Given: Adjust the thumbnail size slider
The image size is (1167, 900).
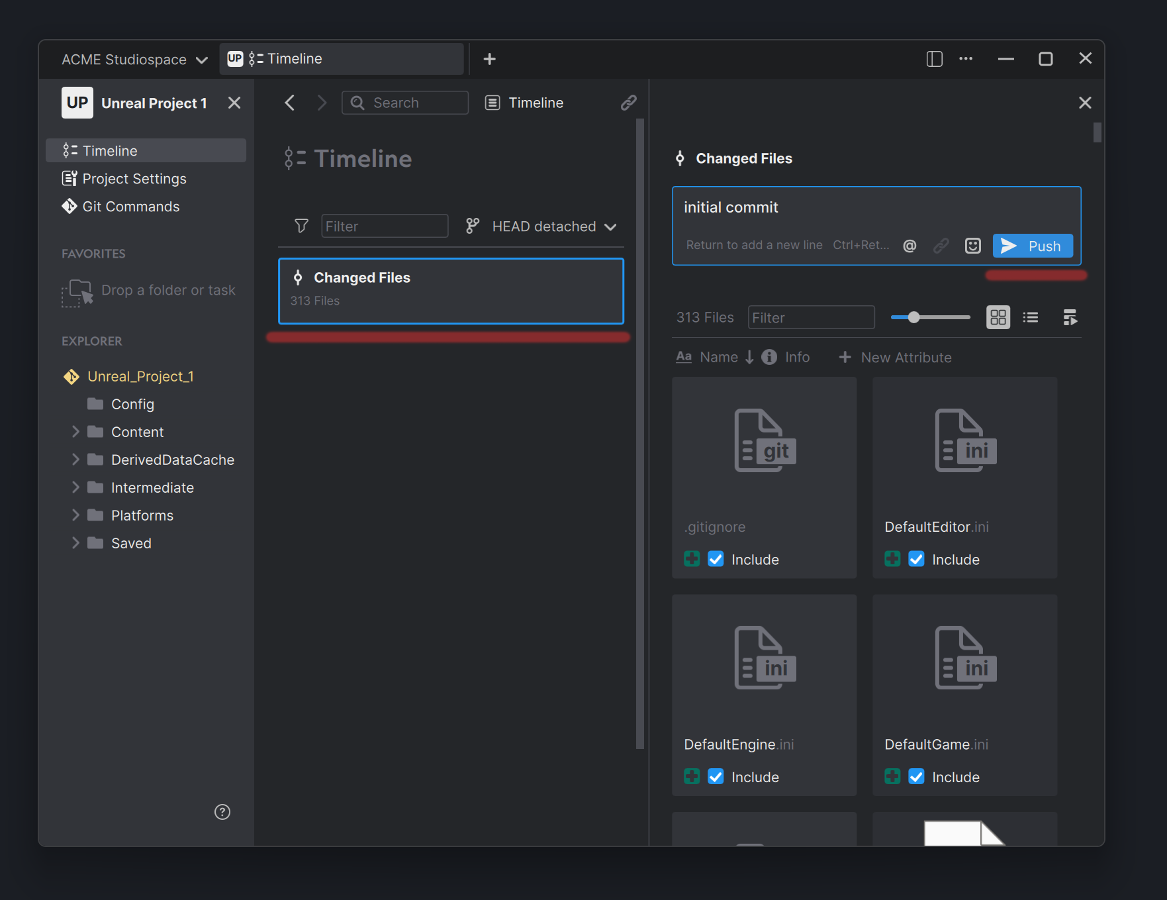Looking at the screenshot, I should point(913,317).
